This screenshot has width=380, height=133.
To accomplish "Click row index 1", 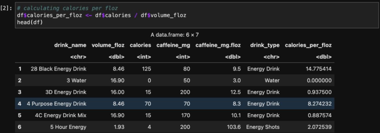I will tap(19, 69).
